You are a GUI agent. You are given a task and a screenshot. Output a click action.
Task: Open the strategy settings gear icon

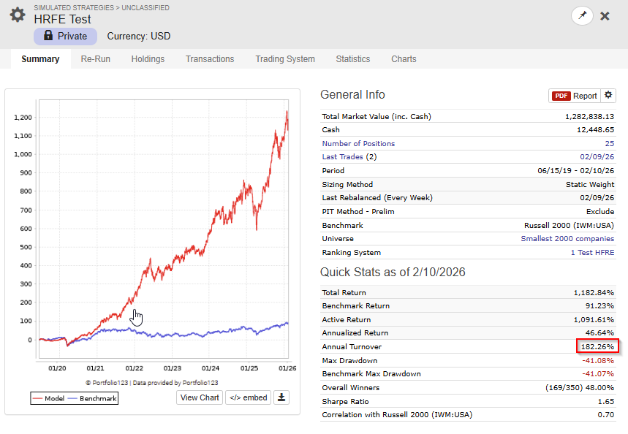pyautogui.click(x=18, y=15)
